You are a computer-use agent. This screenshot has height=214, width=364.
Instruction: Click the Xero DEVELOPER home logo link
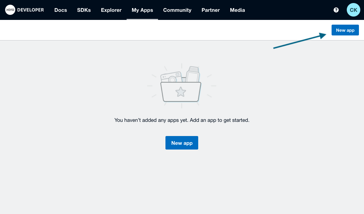coord(24,10)
